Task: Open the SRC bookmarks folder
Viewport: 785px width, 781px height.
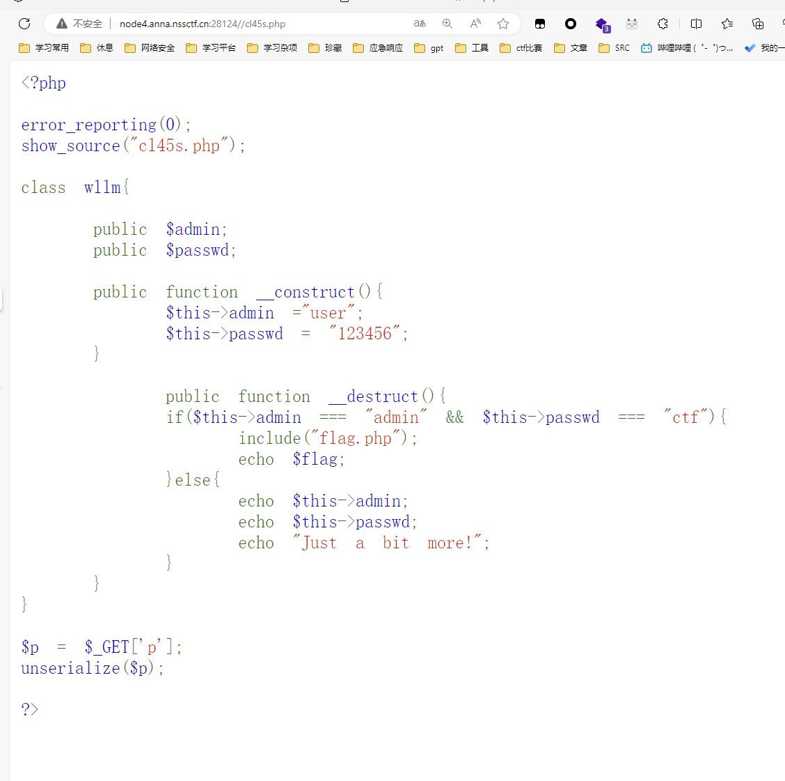Action: [614, 48]
